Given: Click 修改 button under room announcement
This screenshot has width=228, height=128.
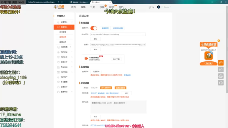Looking at the screenshot, I should [95, 117].
